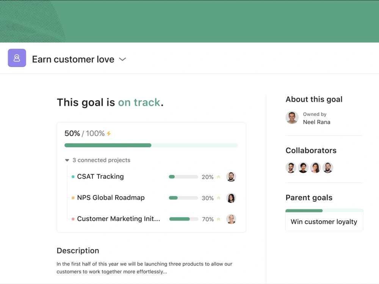Screen dimensions: 379x284
Task: Click the main goal progress bar
Action: coord(151,145)
